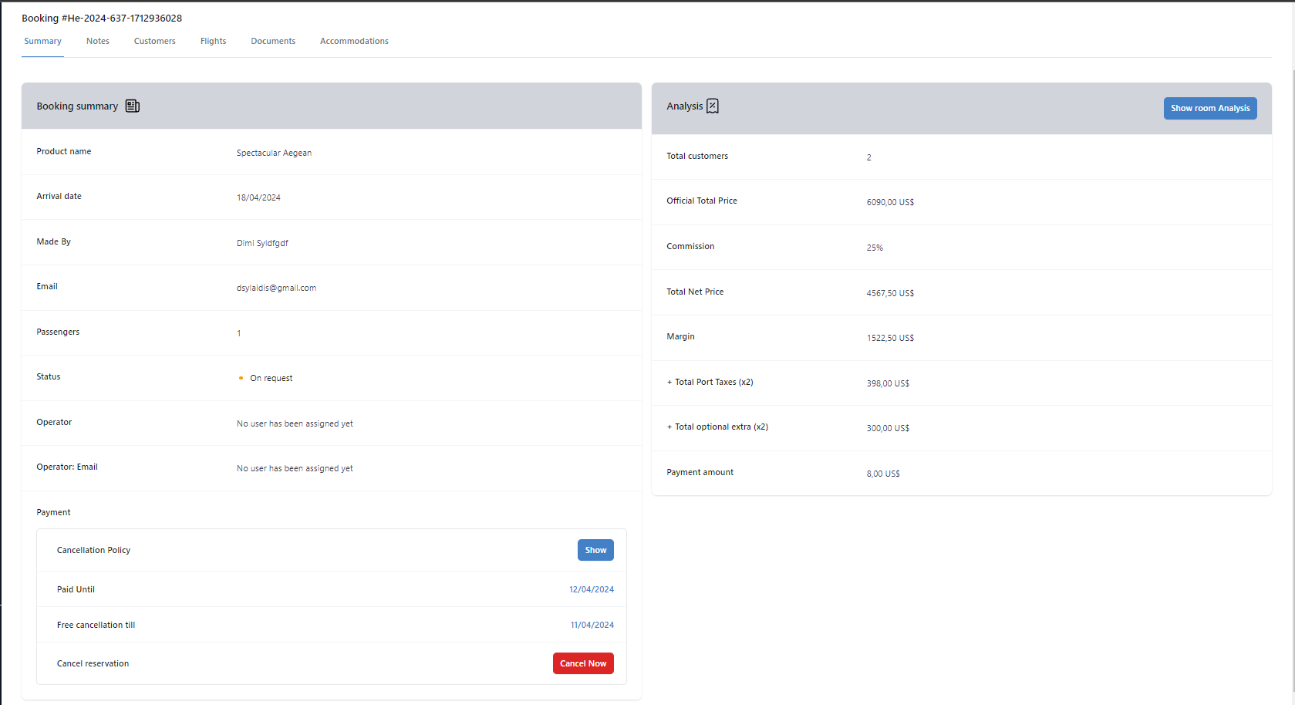1295x705 pixels.
Task: Click the orange On request status dot
Action: coord(241,378)
